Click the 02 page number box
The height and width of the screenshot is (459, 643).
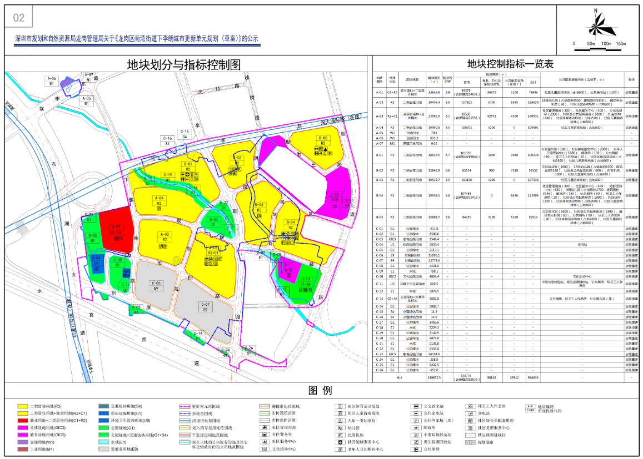click(19, 18)
